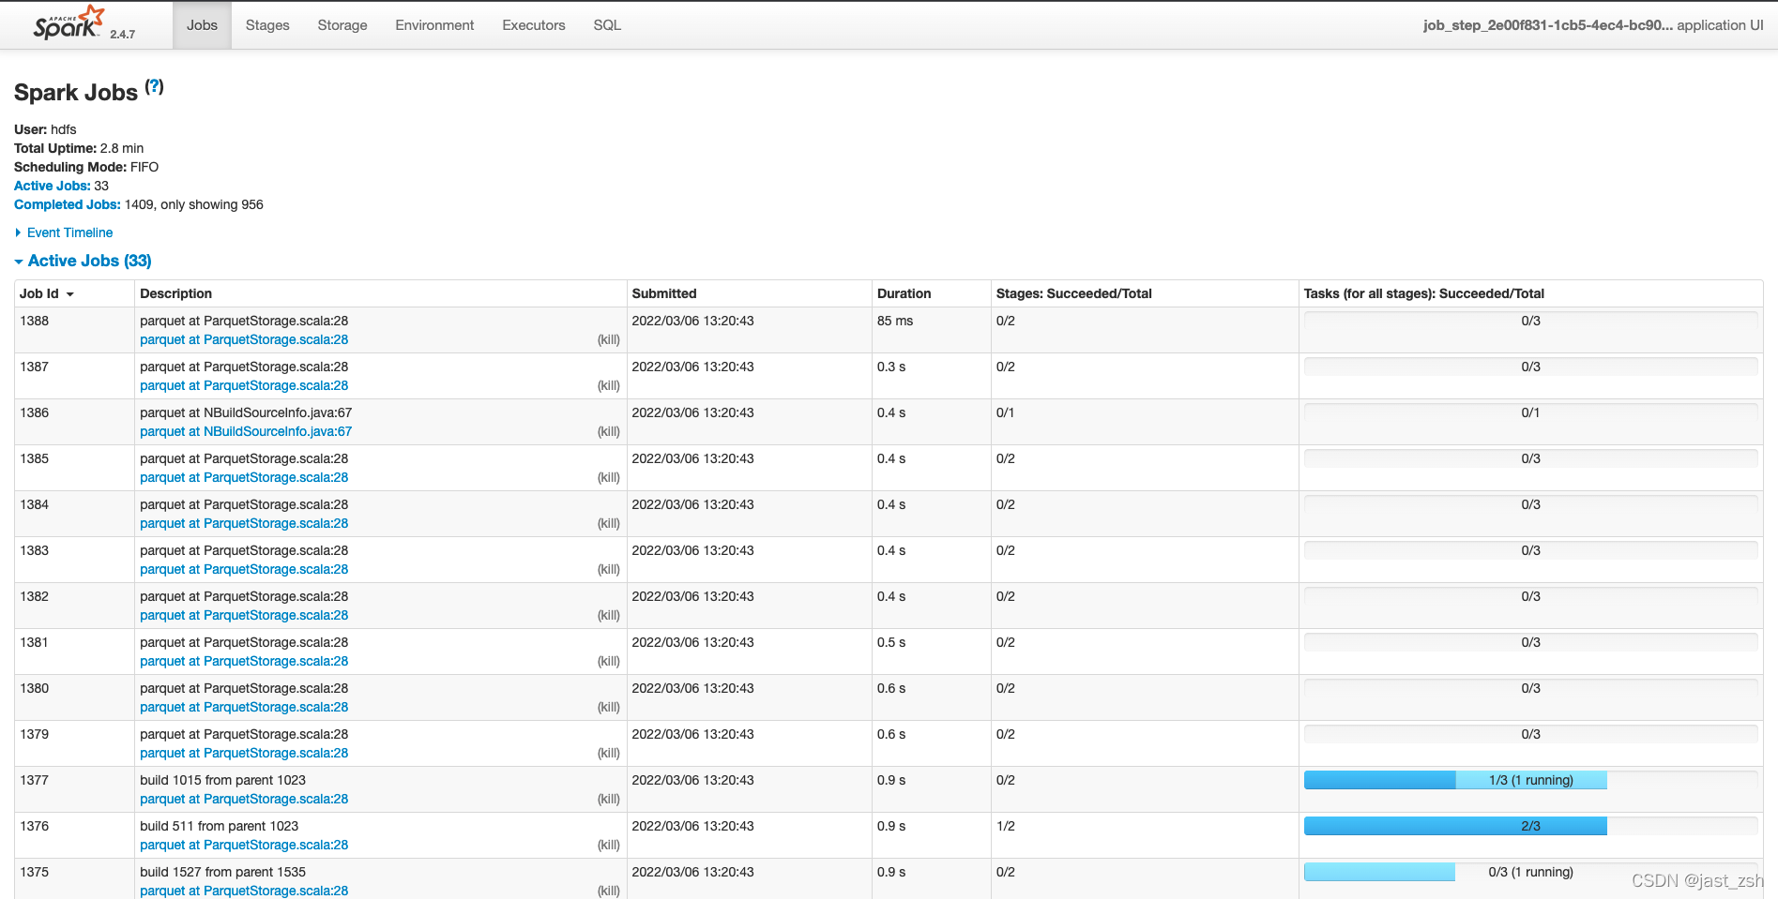Open the Storage tab
This screenshot has width=1778, height=899.
click(x=342, y=25)
